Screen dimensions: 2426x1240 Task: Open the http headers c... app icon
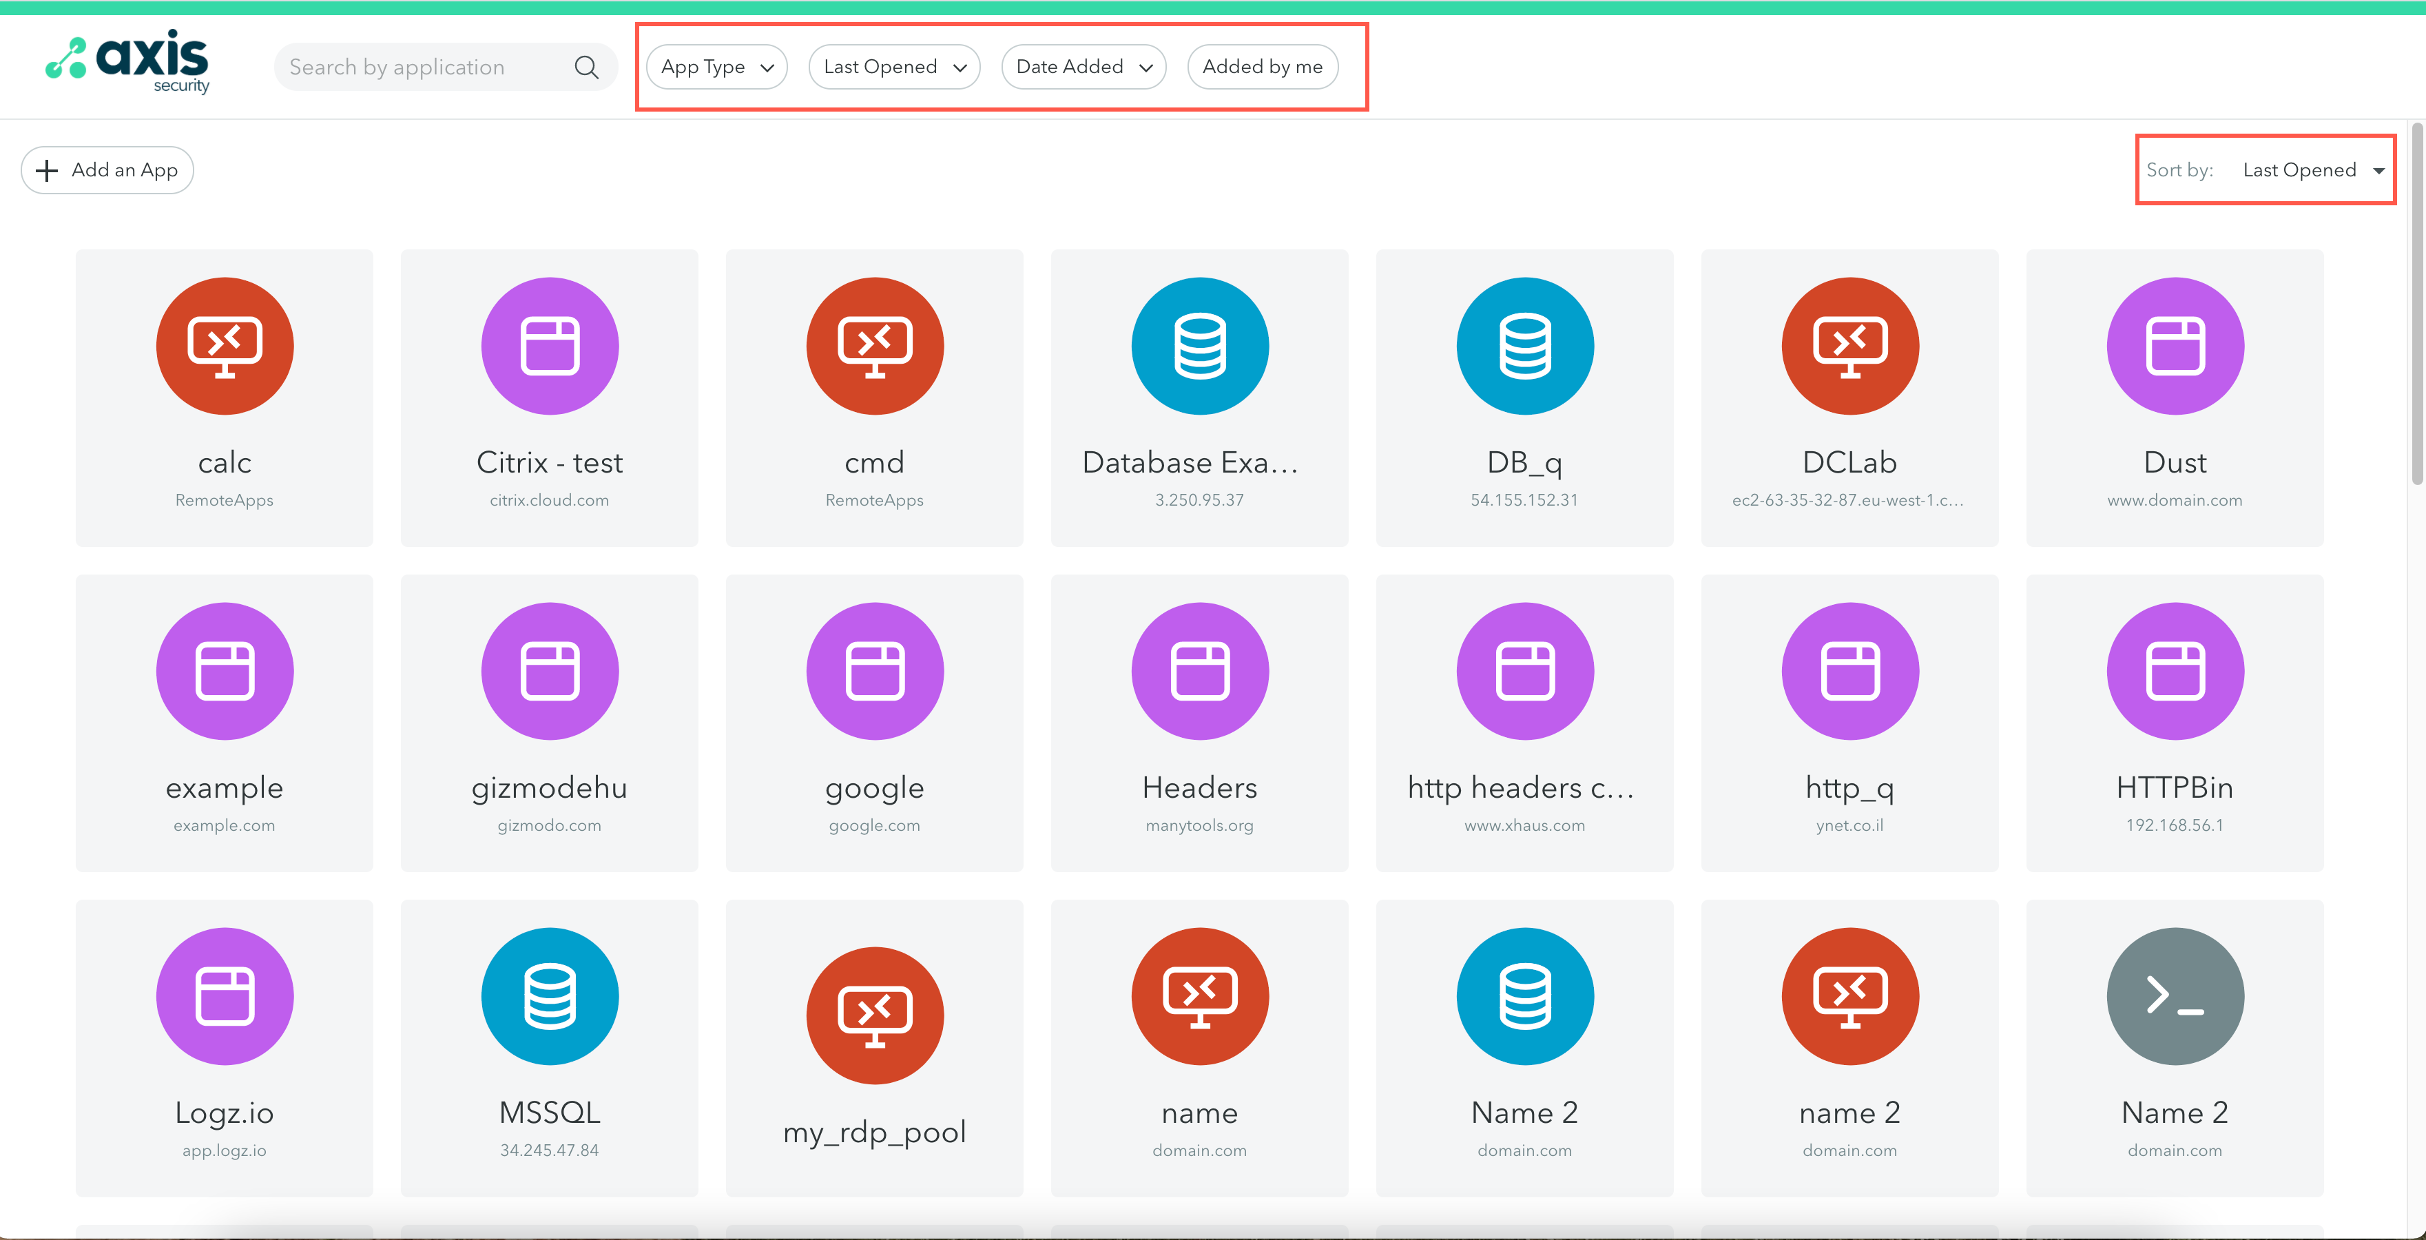pos(1525,670)
